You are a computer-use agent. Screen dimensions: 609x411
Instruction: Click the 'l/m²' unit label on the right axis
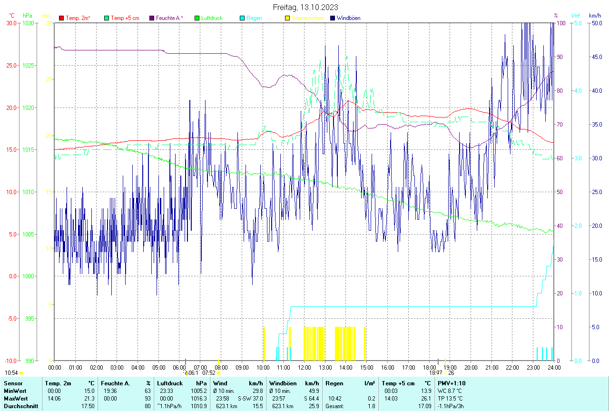(x=576, y=16)
